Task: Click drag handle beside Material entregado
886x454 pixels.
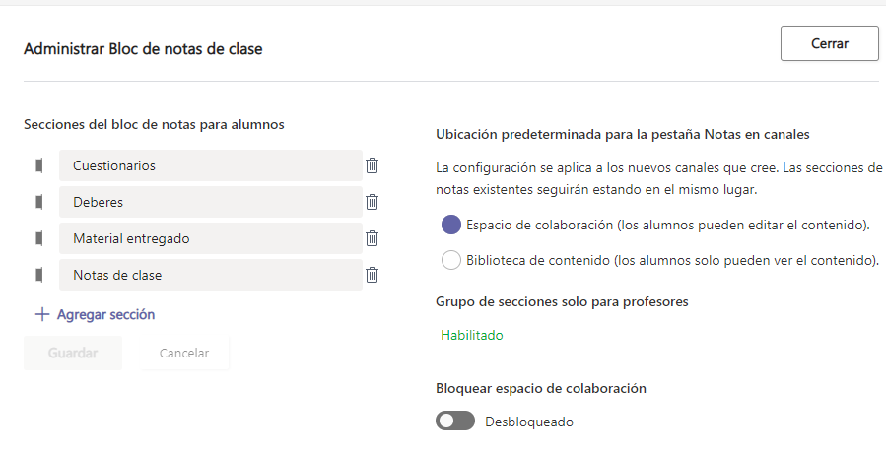Action: pos(39,238)
